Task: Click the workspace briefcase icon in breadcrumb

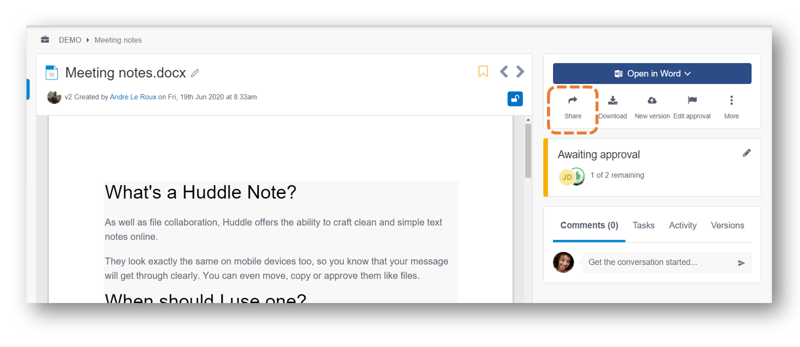Action: point(45,39)
